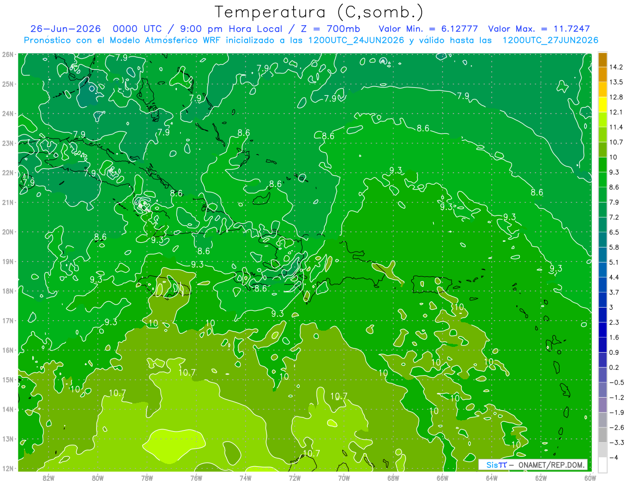The height and width of the screenshot is (485, 627).
Task: Click the 19N latitude axis label
Action: 7,262
